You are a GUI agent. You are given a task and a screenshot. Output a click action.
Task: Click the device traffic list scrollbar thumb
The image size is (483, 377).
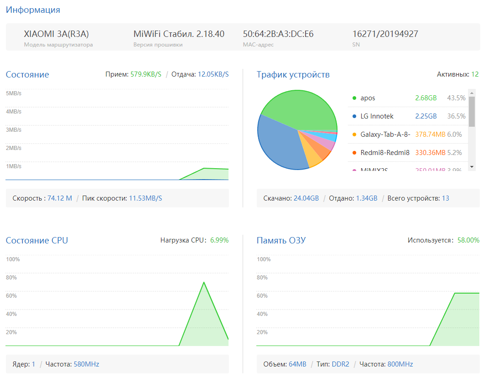(472, 111)
